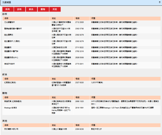Screen dimensions: 162x135
Task: Select the phone number 2711 5222
Action: tap(79, 47)
